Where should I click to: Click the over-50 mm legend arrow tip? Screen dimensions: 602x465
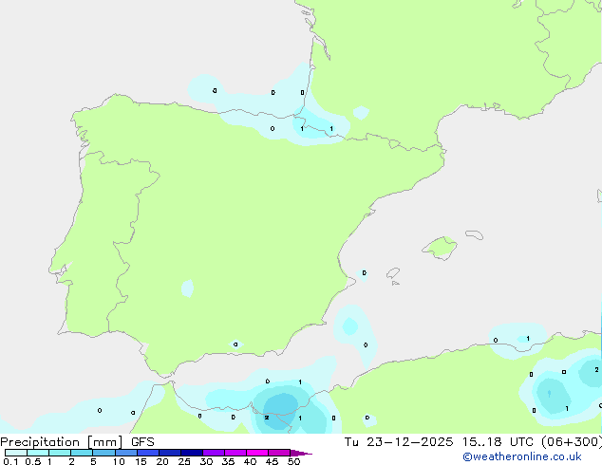pos(301,453)
